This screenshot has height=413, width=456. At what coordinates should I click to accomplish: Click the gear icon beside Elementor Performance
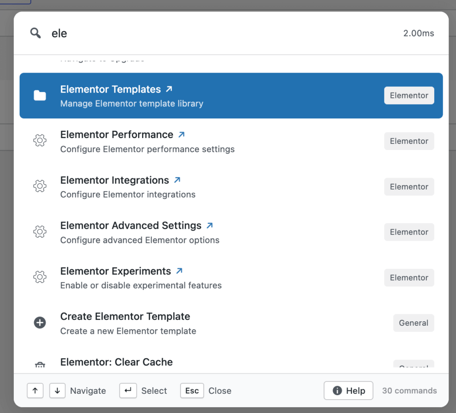(40, 140)
